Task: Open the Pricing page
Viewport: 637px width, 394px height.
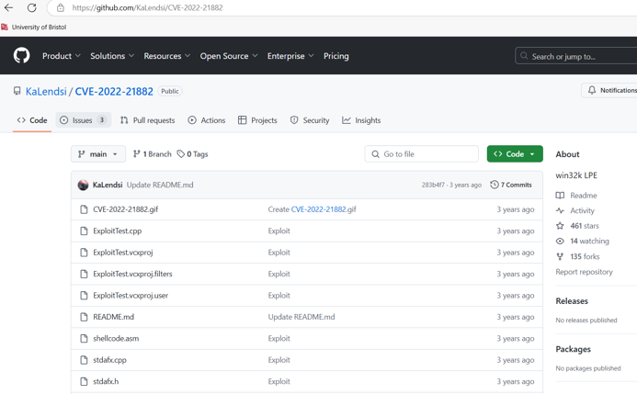Action: coord(336,56)
